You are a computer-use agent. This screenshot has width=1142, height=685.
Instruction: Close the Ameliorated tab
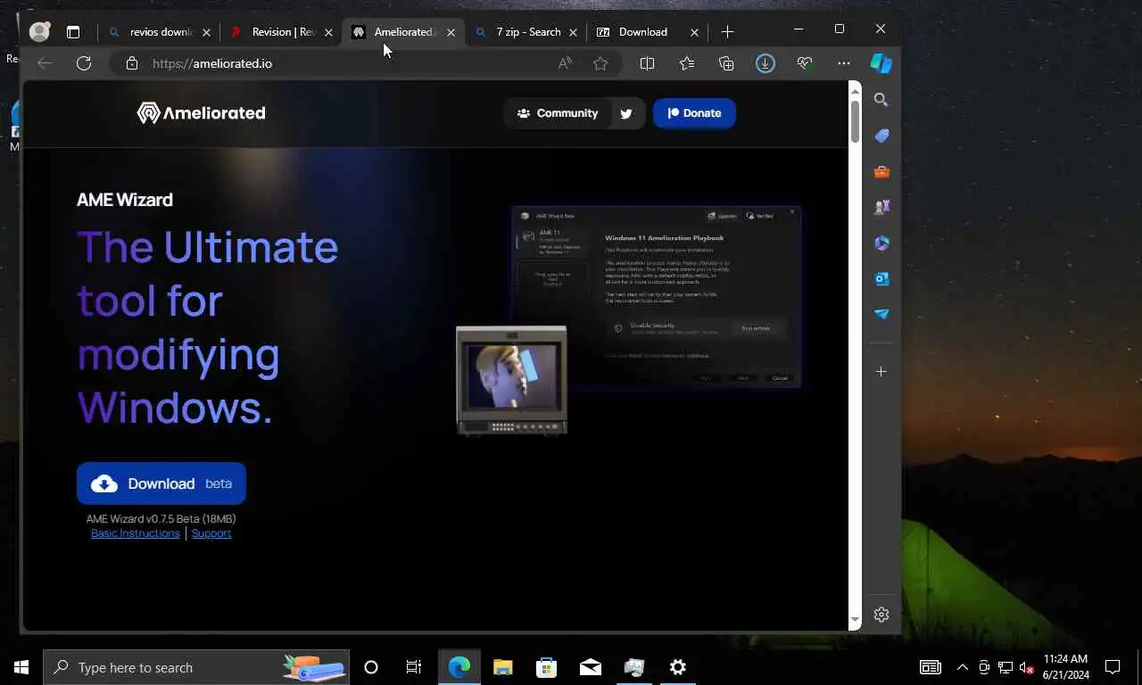pyautogui.click(x=451, y=32)
